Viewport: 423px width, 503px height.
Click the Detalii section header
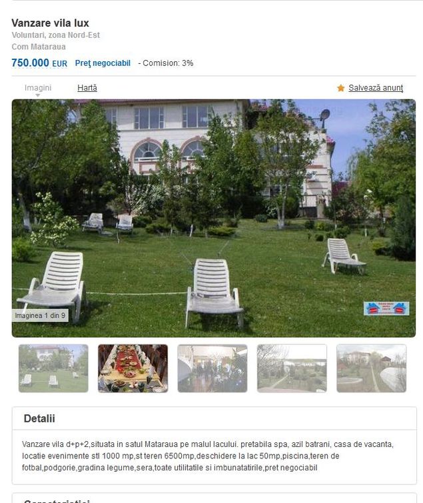[39, 418]
